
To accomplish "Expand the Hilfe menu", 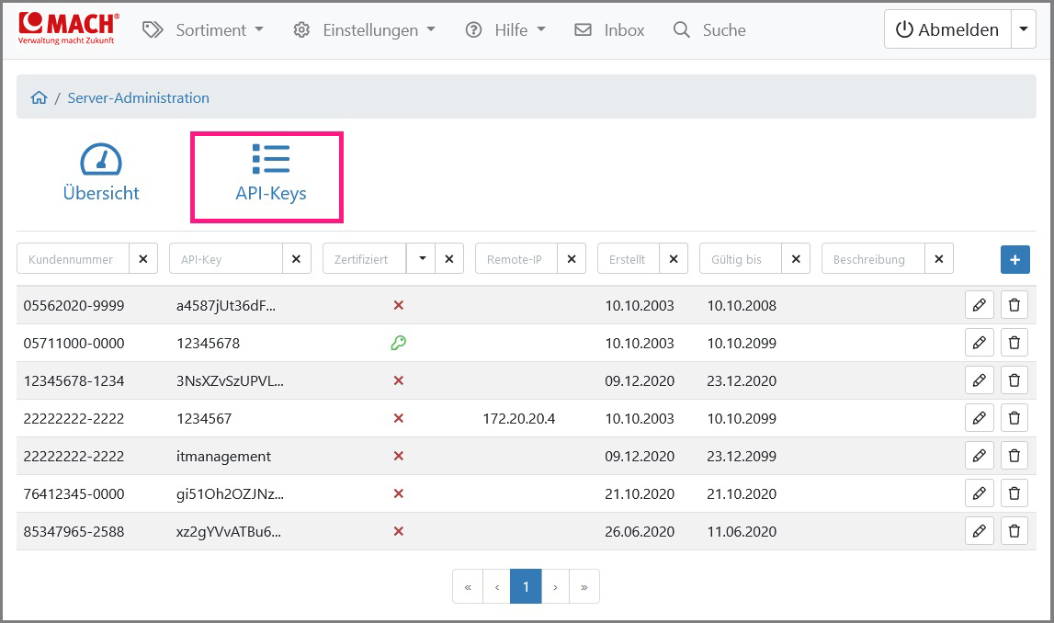I will [x=505, y=29].
